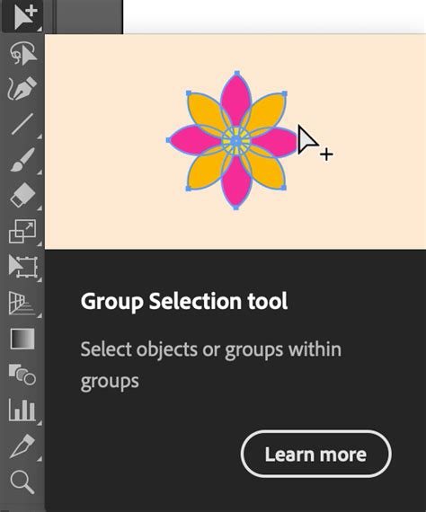Select the Paintbrush tool
Screen dimensions: 426x512
[22, 160]
